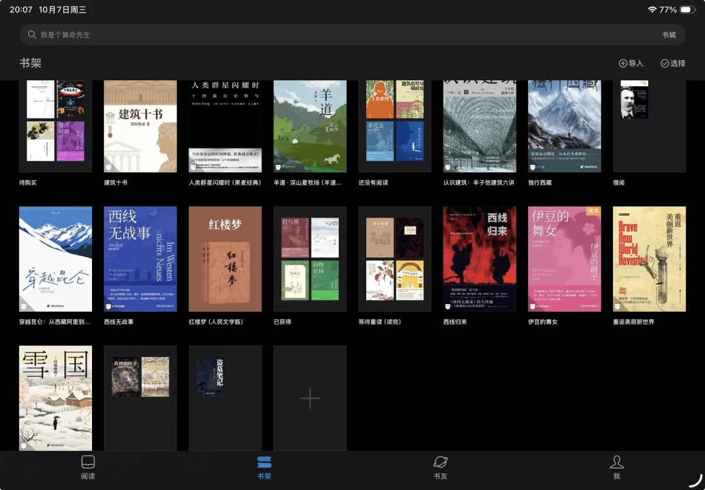Open the 红楼梦 book cover
705x490 pixels.
225,259
